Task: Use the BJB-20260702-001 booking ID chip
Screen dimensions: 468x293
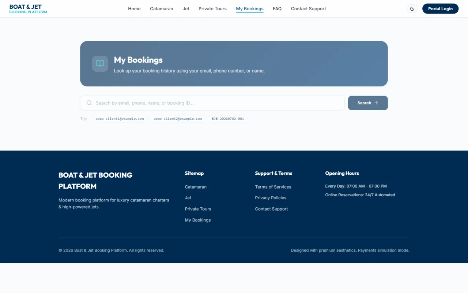Action: point(228,119)
